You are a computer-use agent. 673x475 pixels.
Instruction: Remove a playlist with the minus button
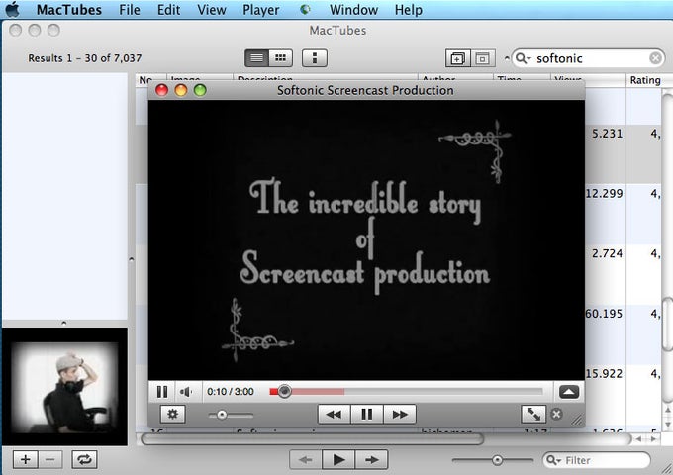[50, 459]
